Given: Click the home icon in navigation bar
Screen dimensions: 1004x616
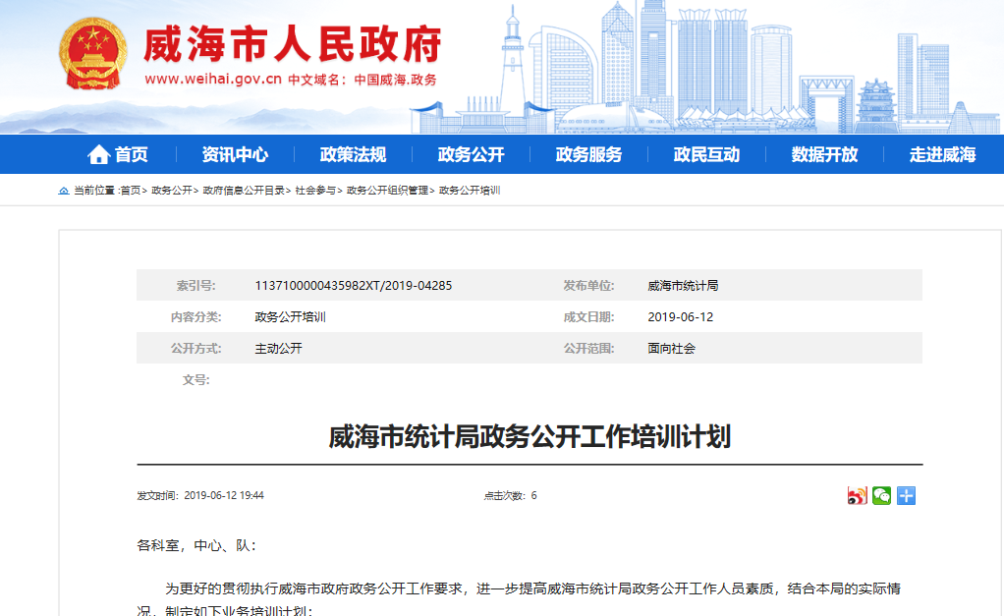Looking at the screenshot, I should pyautogui.click(x=98, y=154).
